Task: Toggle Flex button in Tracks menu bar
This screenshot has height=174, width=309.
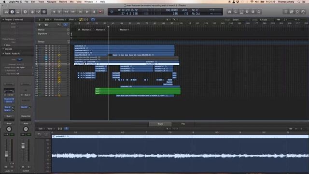Action: click(x=86, y=19)
